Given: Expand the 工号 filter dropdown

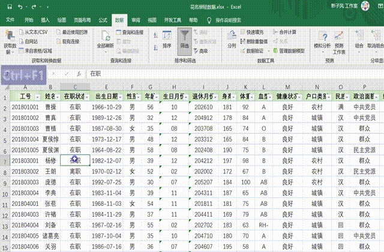Looking at the screenshot, I should [37, 97].
